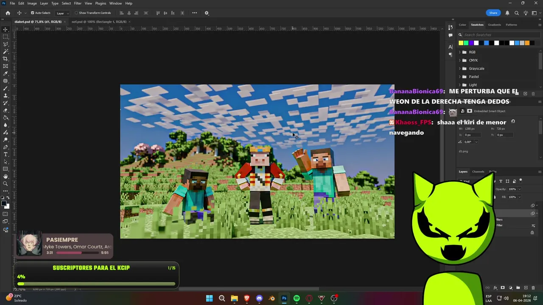Click the foreground color box

pyautogui.click(x=4, y=204)
